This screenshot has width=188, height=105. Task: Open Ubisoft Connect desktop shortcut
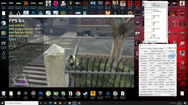(115, 95)
